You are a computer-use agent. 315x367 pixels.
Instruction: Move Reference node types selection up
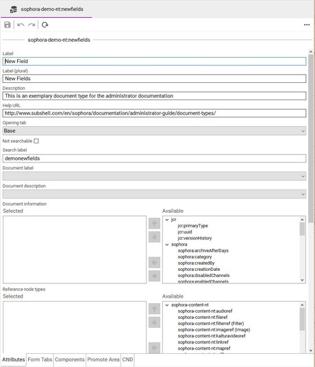pos(154,309)
